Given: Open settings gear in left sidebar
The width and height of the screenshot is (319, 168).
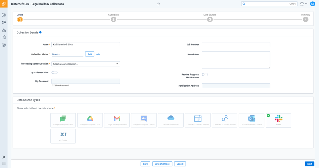Looking at the screenshot, I should tap(4, 45).
